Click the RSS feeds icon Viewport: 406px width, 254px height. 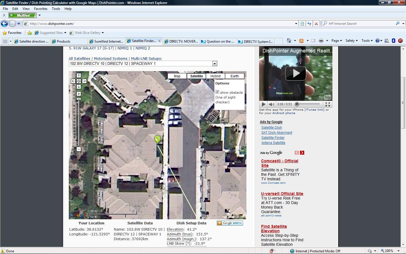301,41
